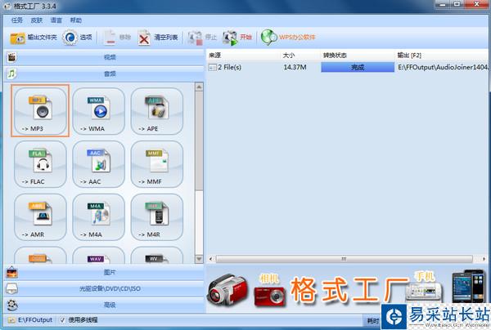Clear the task list with red X
The image size is (491, 330).
(x=144, y=38)
